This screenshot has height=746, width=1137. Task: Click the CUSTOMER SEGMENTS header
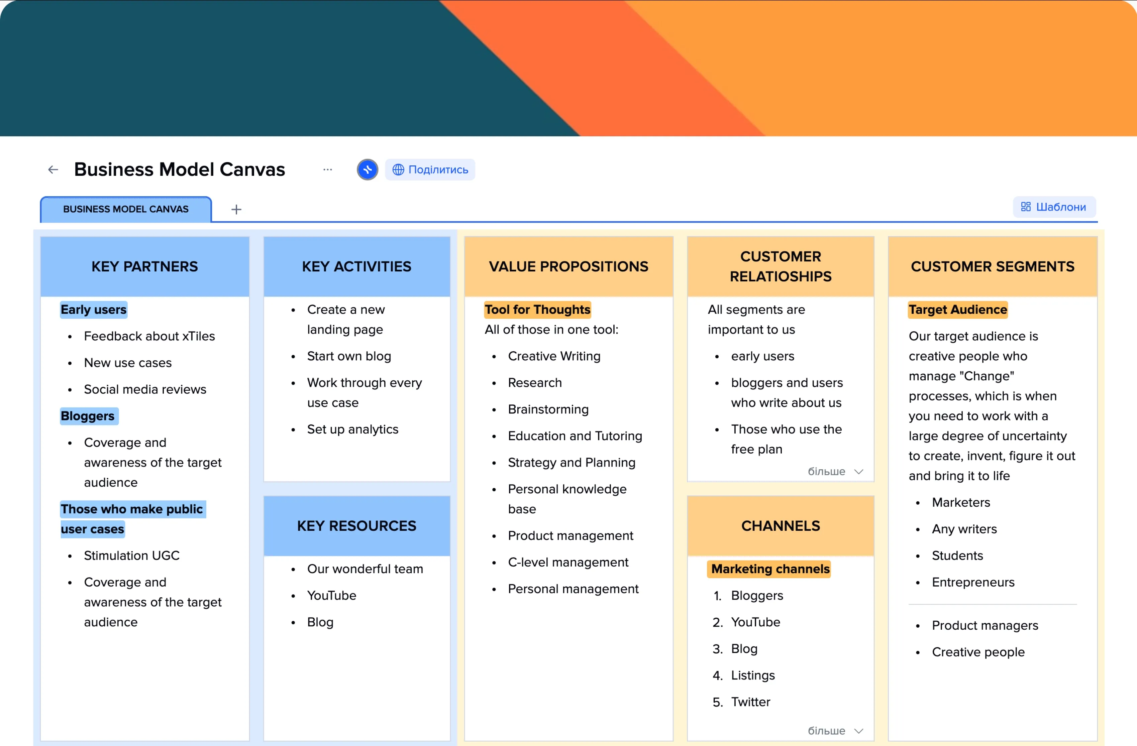(x=992, y=266)
